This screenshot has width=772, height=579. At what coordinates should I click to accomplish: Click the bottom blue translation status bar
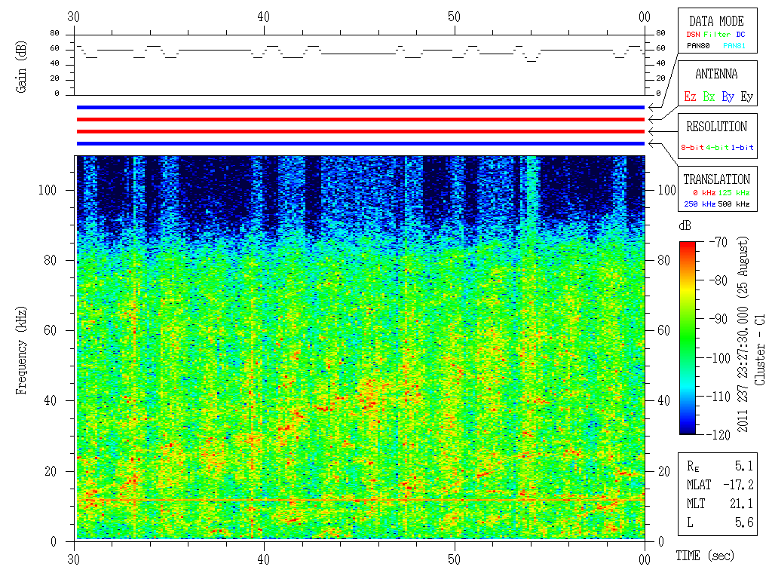[360, 144]
